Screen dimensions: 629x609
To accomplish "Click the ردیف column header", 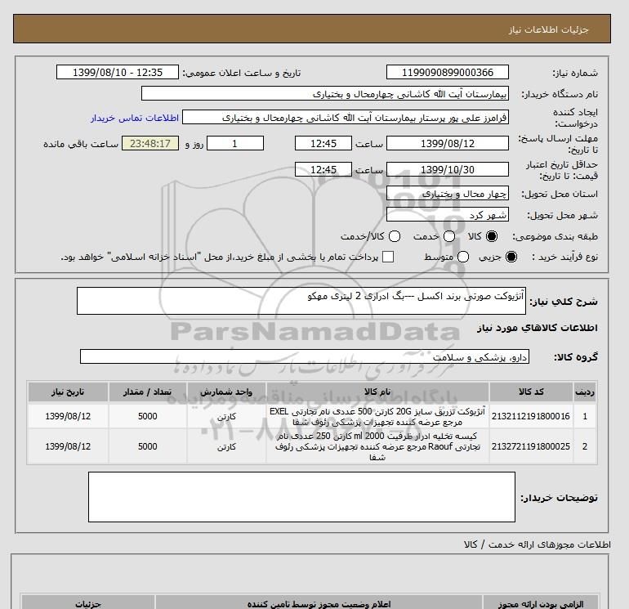I will 585,392.
